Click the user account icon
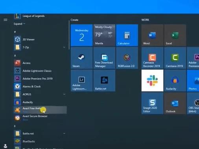 [x=6, y=146]
